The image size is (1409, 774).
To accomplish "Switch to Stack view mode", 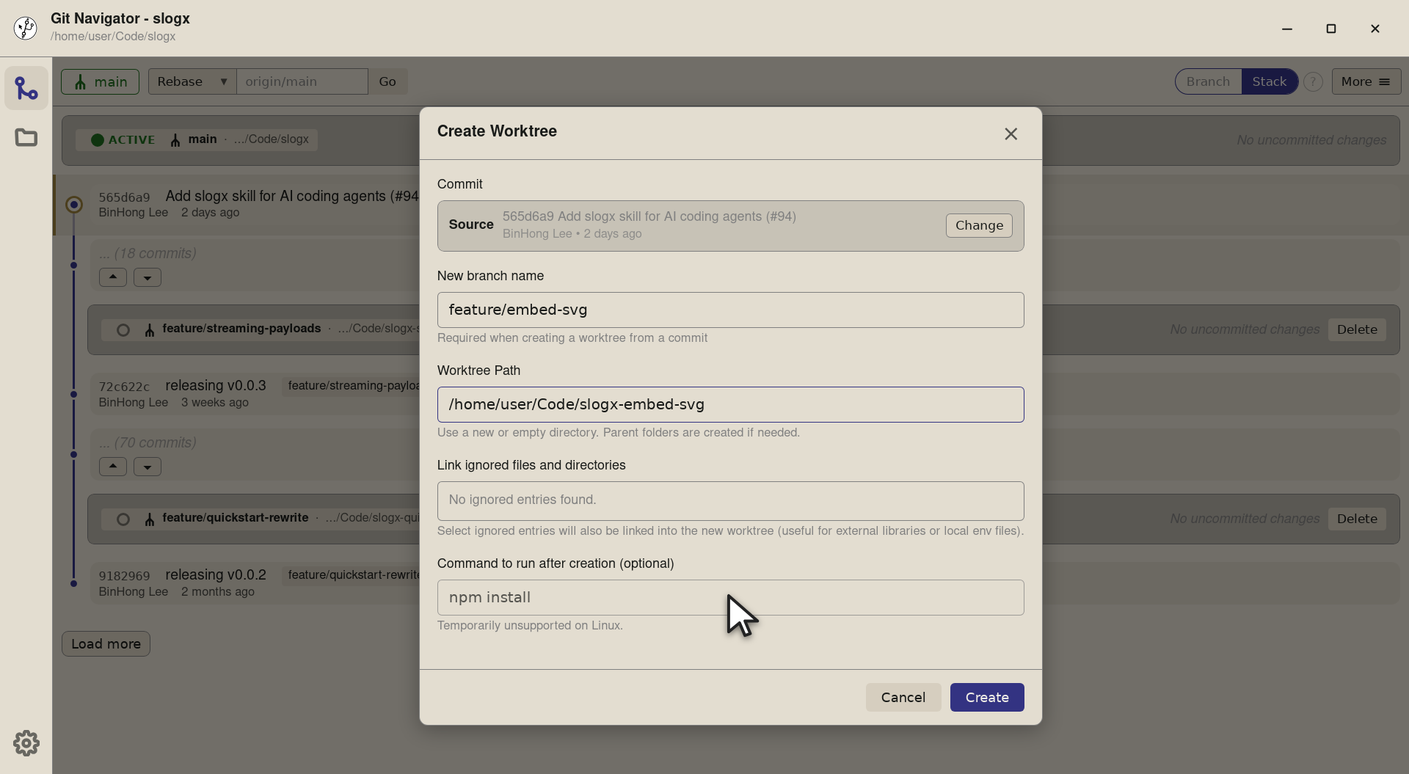I will pos(1270,81).
